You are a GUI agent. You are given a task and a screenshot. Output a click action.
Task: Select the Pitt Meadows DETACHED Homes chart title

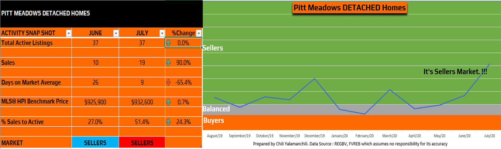click(x=350, y=8)
